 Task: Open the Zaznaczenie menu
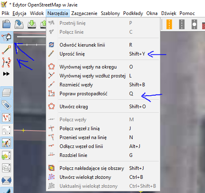(84, 13)
